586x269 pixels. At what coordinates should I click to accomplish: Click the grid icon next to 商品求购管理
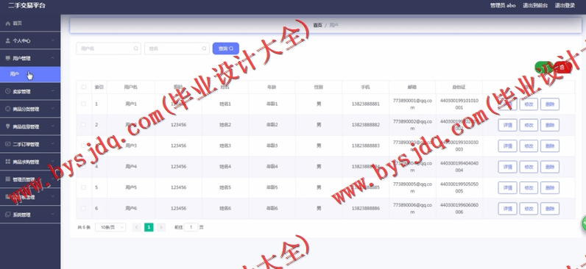(7, 162)
